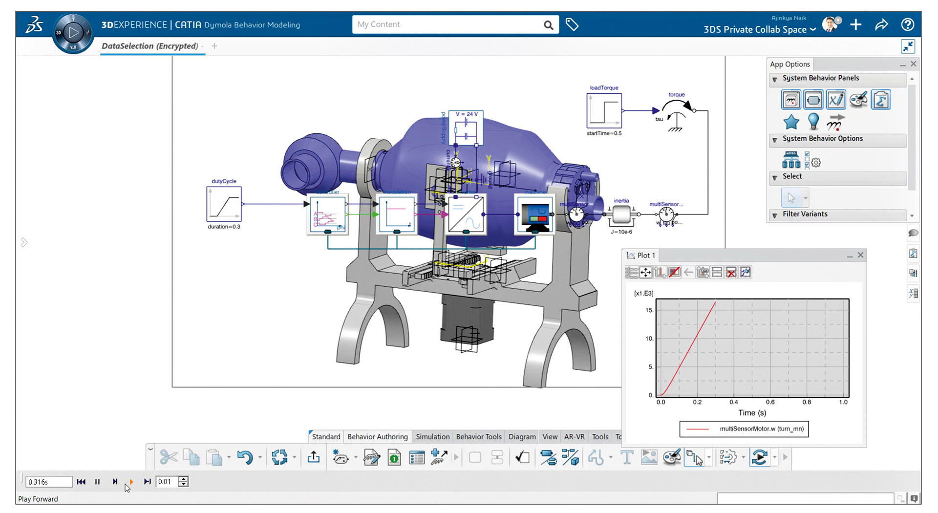The height and width of the screenshot is (513, 938).
Task: Click the Play Forward orange arrow button
Action: [x=131, y=482]
